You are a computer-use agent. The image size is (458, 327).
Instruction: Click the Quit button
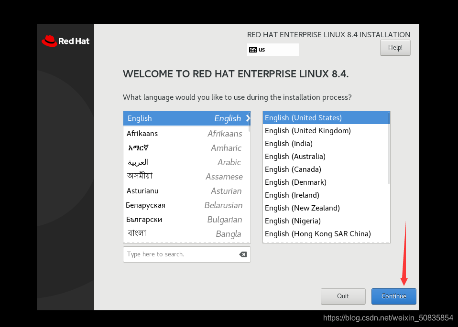[343, 296]
